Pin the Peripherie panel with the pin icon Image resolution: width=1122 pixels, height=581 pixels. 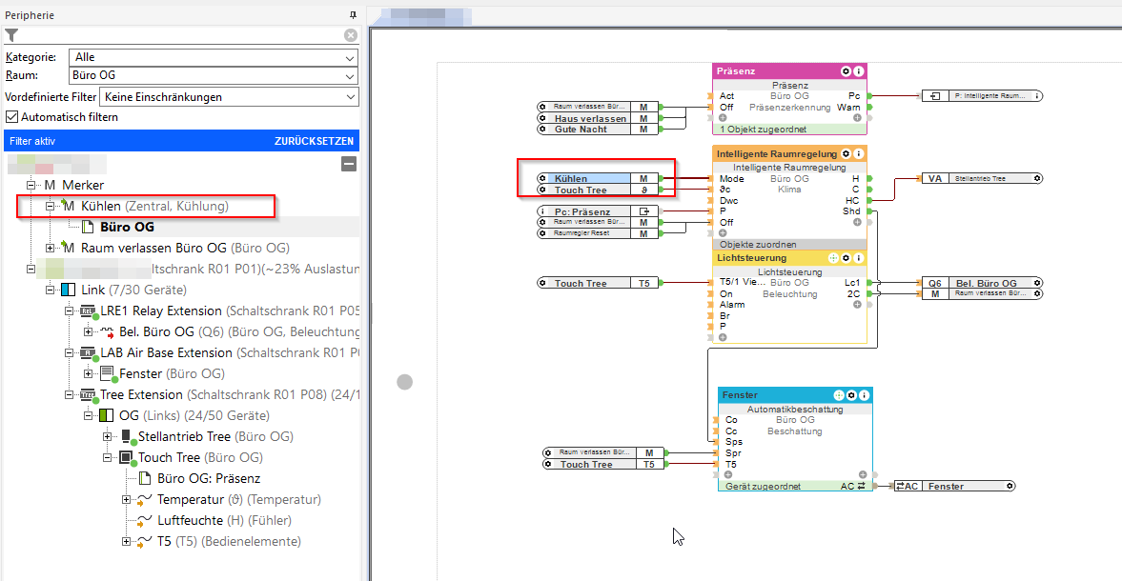point(353,15)
